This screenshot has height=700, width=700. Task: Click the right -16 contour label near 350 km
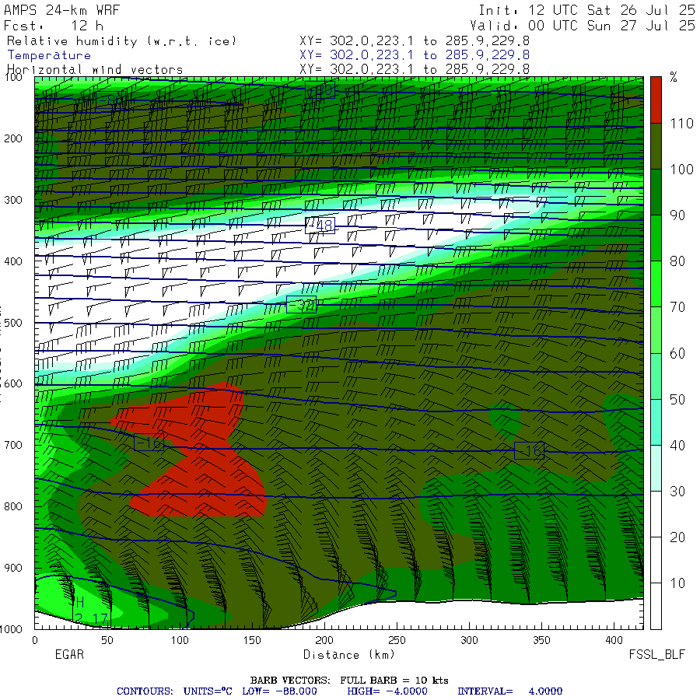point(529,450)
